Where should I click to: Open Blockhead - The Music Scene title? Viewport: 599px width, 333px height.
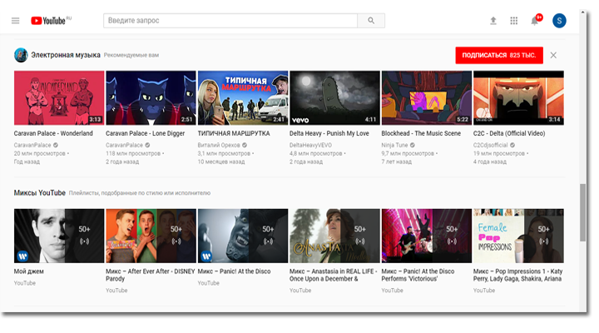[x=421, y=133]
